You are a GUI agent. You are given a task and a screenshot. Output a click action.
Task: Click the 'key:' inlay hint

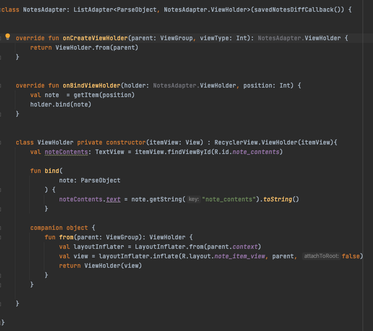click(194, 199)
